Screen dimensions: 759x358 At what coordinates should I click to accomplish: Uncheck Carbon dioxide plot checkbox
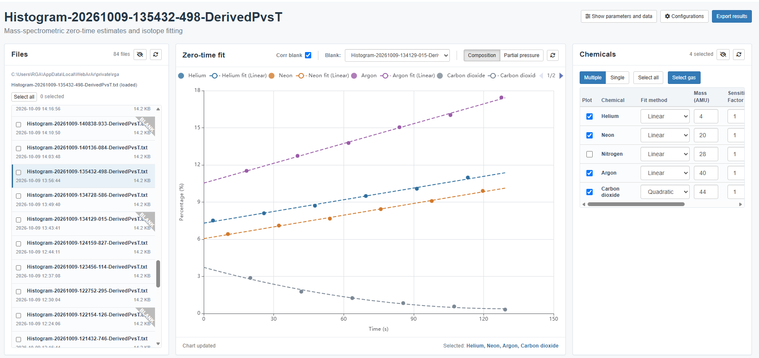coord(589,192)
